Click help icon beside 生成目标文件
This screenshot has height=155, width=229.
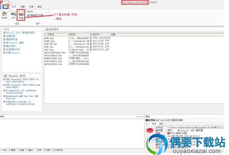(4, 50)
